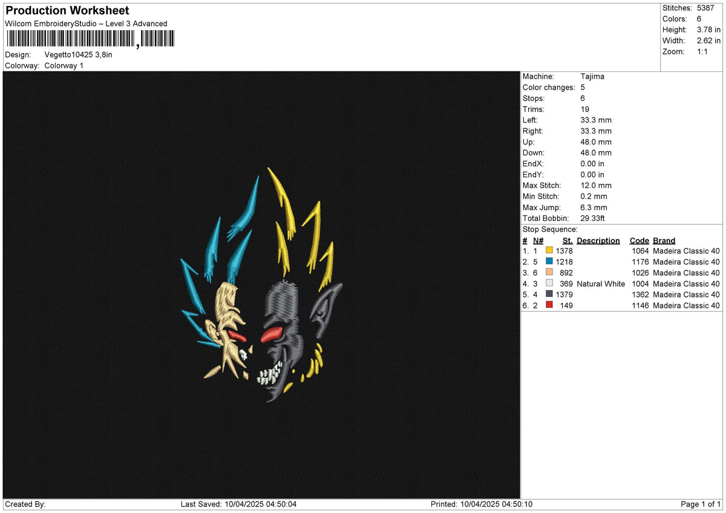Click the 'Production Worksheet' heading
This screenshot has height=513, width=726.
(x=67, y=11)
